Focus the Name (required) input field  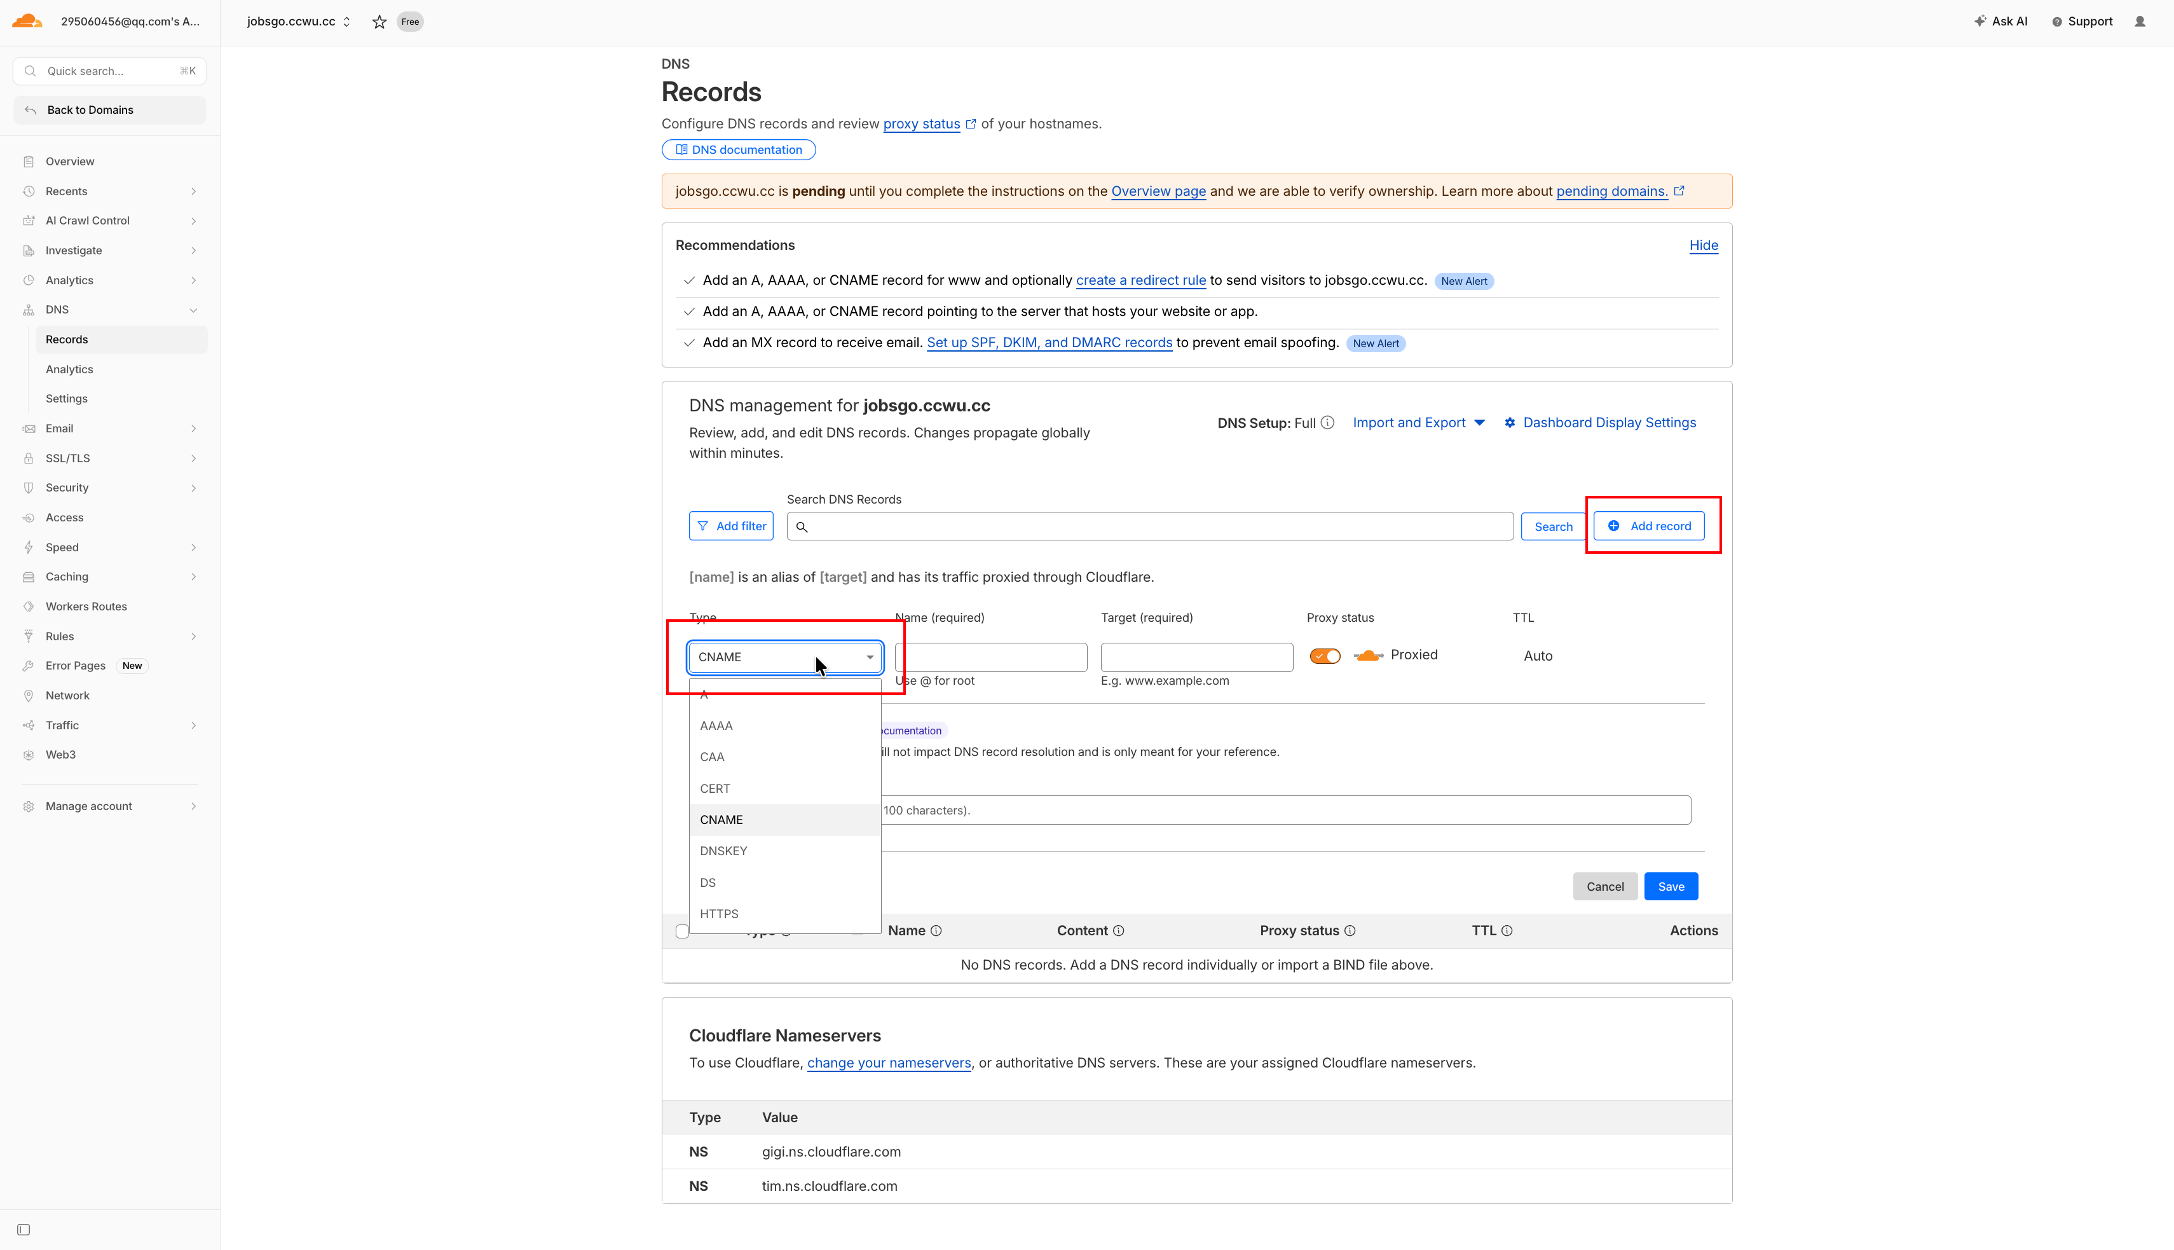(x=991, y=657)
